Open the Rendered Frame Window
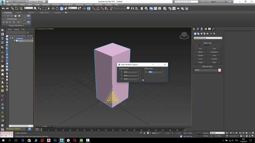 (174, 8)
